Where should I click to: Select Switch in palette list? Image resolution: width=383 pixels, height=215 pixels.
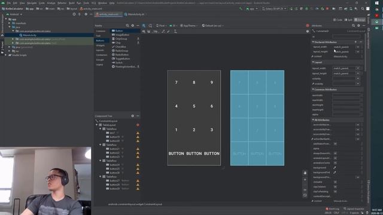coord(117,63)
